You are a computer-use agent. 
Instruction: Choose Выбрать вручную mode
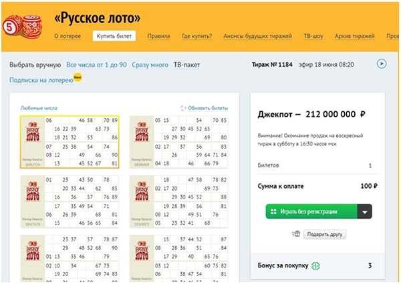pyautogui.click(x=35, y=65)
